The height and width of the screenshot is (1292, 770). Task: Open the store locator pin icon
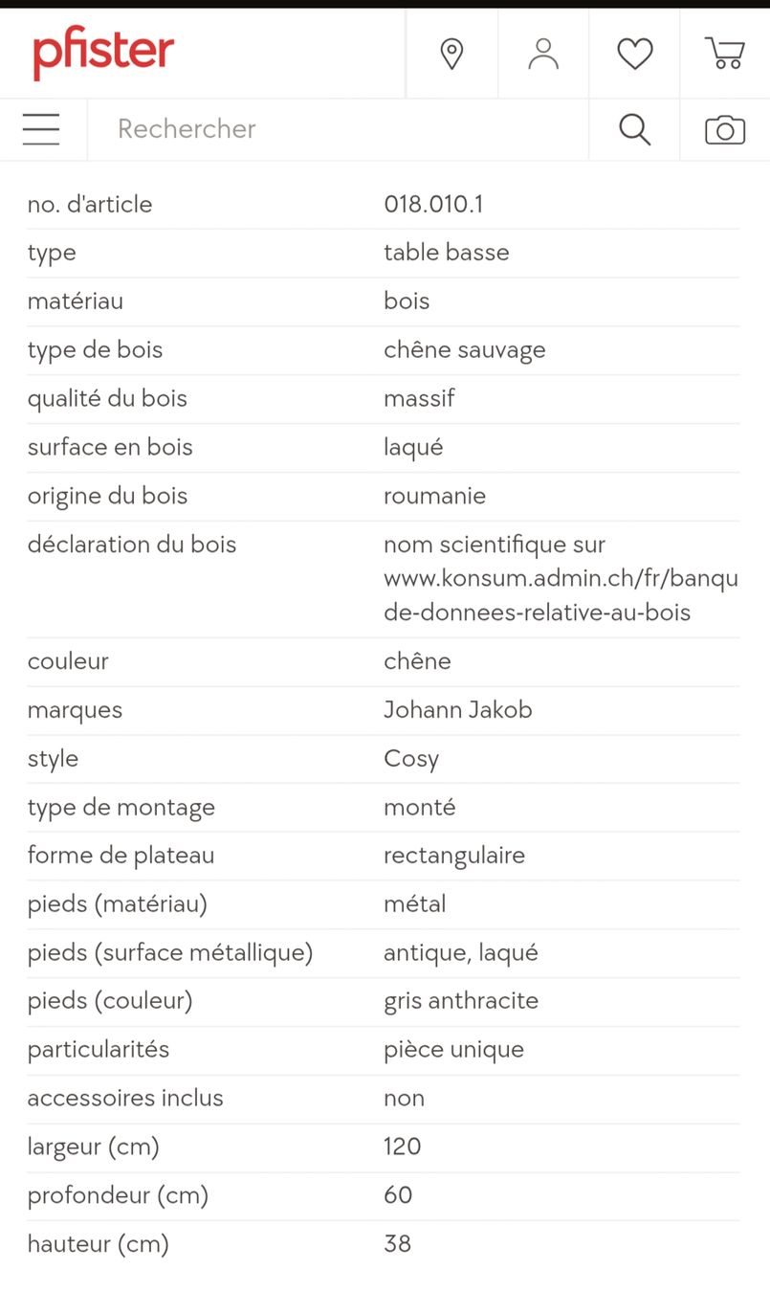451,55
